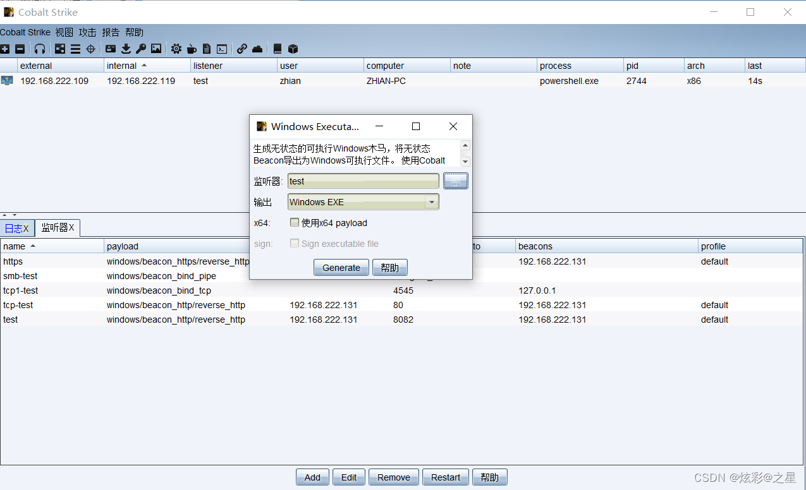806x490 pixels.
Task: Click the plus icon to connect to a team server
Action: [x=5, y=49]
